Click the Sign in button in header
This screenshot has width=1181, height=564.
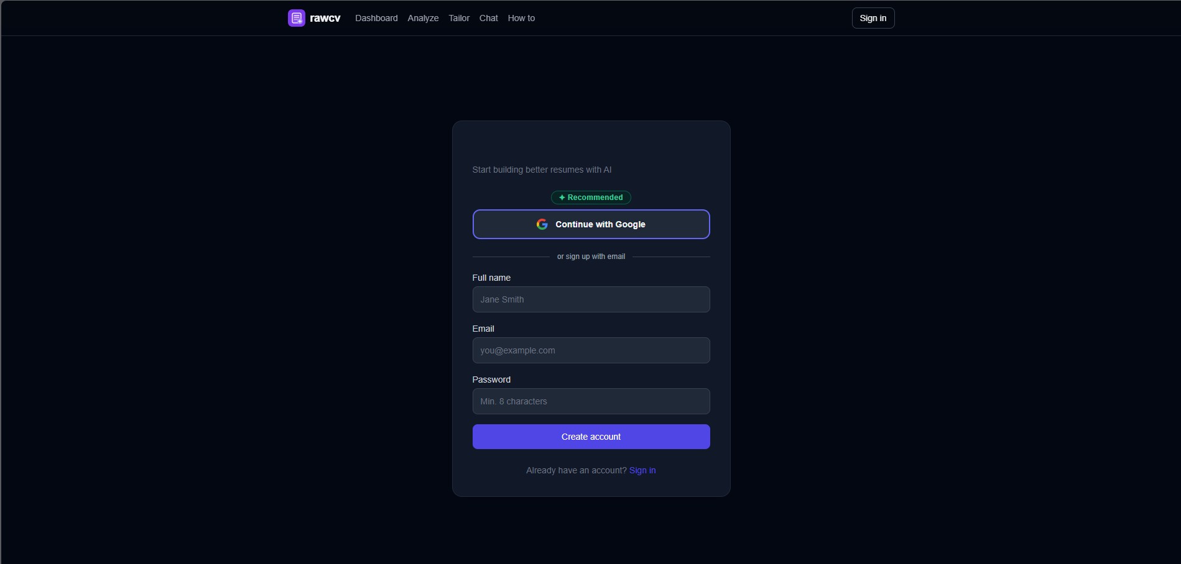coord(873,18)
